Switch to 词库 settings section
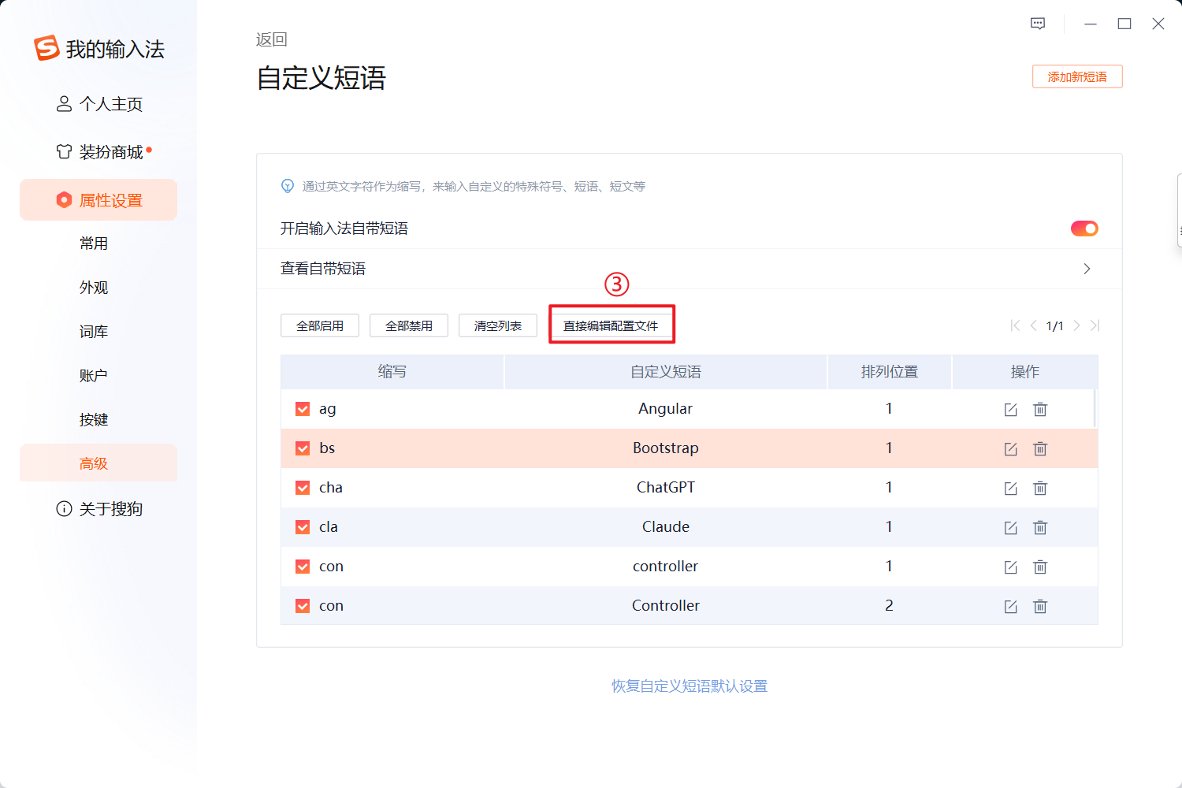The width and height of the screenshot is (1182, 788). pyautogui.click(x=94, y=332)
